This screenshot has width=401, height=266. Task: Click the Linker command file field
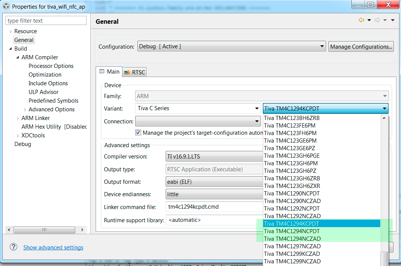point(214,207)
